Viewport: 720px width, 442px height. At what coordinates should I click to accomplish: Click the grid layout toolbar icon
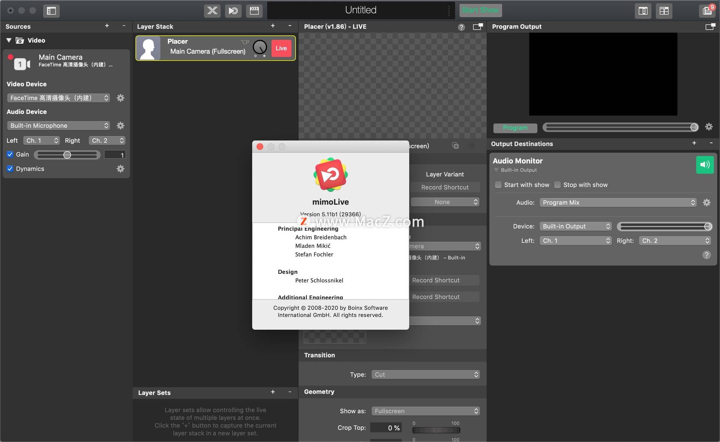(x=664, y=11)
